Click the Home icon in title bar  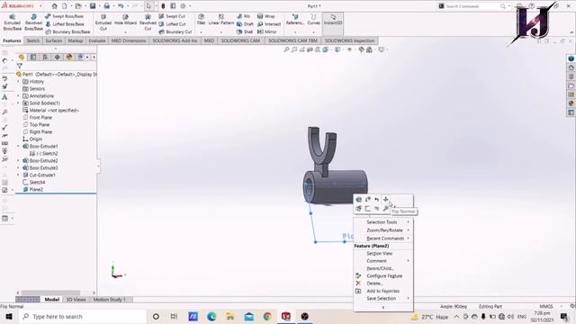[54, 6]
